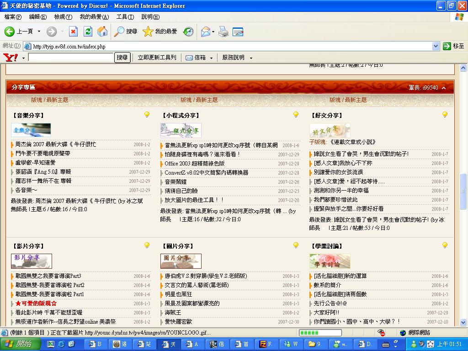Expand the 信箱 dropdown in Yahoo toolbar
The height and width of the screenshot is (351, 468).
pyautogui.click(x=211, y=58)
